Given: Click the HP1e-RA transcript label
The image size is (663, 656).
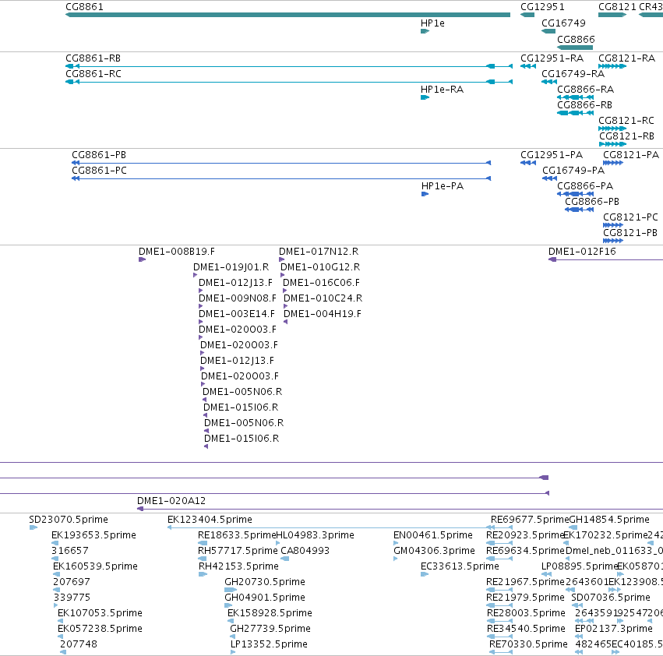Looking at the screenshot, I should pos(442,90).
